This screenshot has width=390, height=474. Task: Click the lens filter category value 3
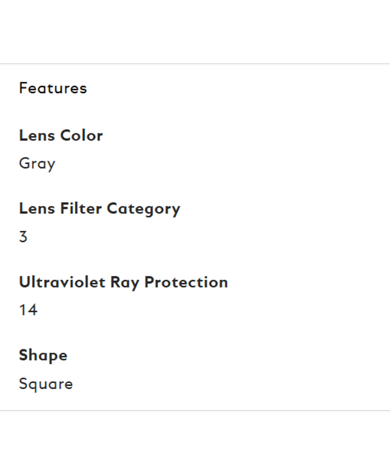click(x=23, y=237)
